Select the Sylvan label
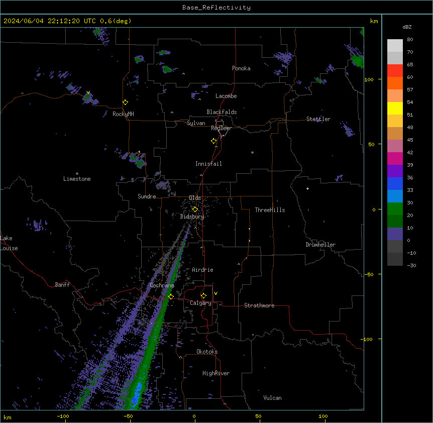The height and width of the screenshot is (423, 433). point(196,123)
